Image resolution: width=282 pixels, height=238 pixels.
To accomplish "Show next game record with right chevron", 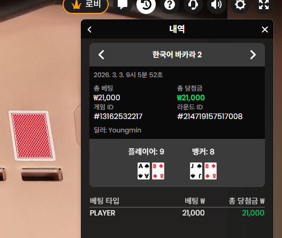I will coord(253,55).
